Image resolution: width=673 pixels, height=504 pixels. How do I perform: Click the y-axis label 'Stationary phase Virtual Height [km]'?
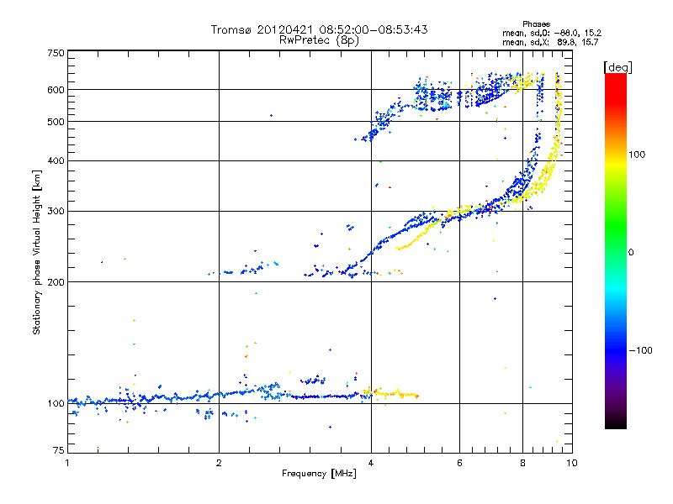36,252
